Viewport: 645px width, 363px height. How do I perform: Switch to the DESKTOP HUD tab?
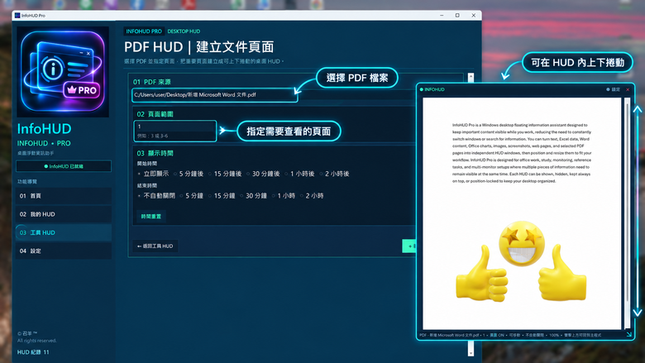click(x=184, y=31)
